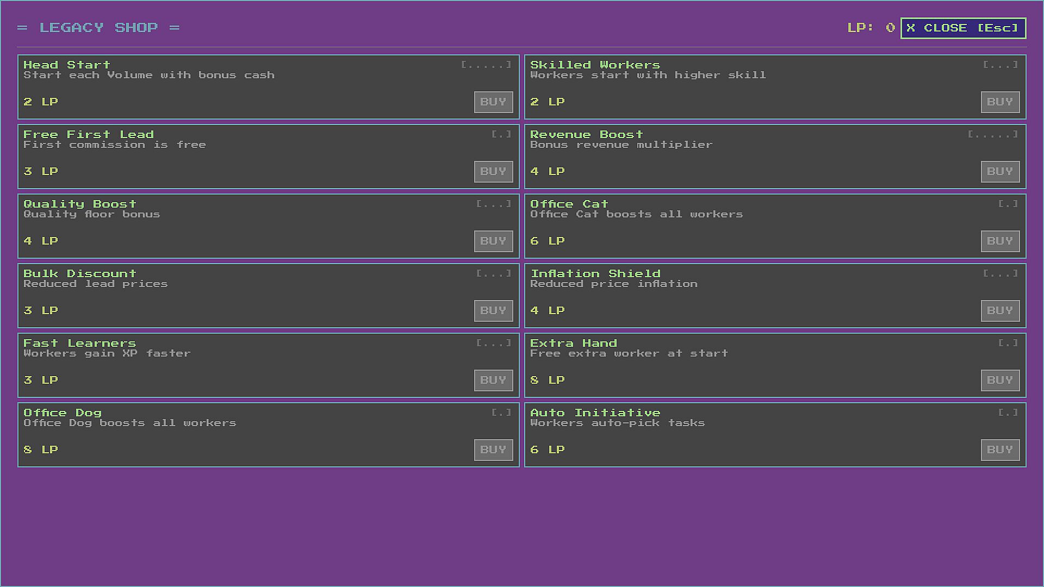Click the Skilled Workers level indicator
The height and width of the screenshot is (587, 1044).
(1000, 65)
